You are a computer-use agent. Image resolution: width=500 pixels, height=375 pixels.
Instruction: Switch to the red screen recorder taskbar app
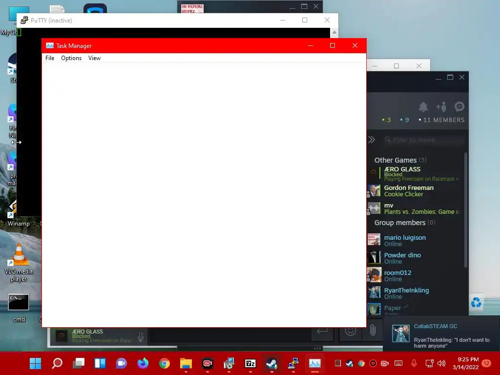coord(207,363)
